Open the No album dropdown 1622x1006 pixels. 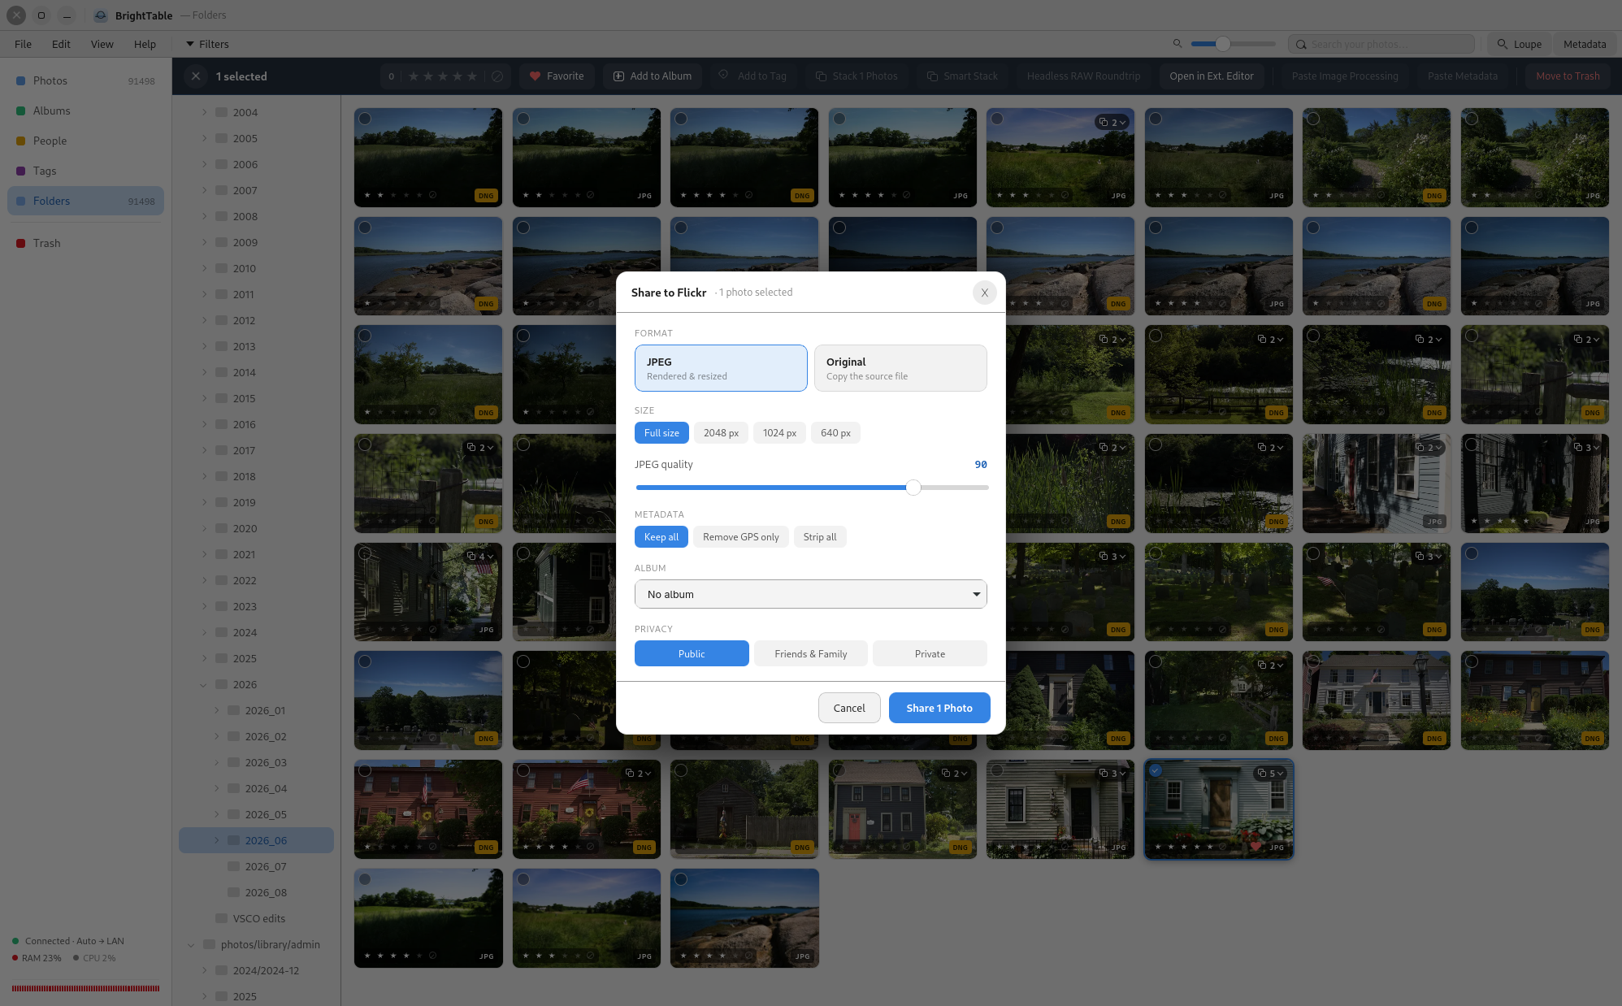click(x=810, y=594)
